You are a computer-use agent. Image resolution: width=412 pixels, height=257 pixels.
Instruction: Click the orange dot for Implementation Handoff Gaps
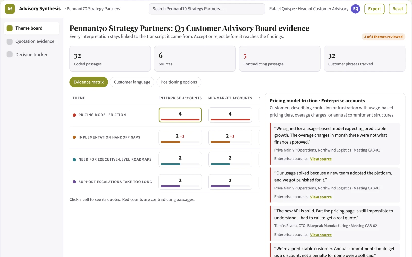74,137
